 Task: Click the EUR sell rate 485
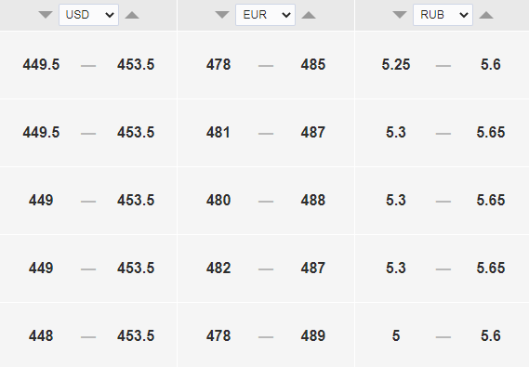(x=313, y=65)
